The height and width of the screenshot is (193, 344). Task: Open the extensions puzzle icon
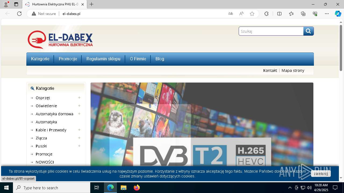coord(266,14)
